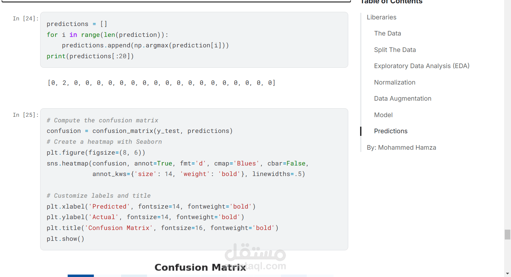Viewport: 511px width, 277px height.
Task: Select Data Augmentation in contents
Action: 402,99
